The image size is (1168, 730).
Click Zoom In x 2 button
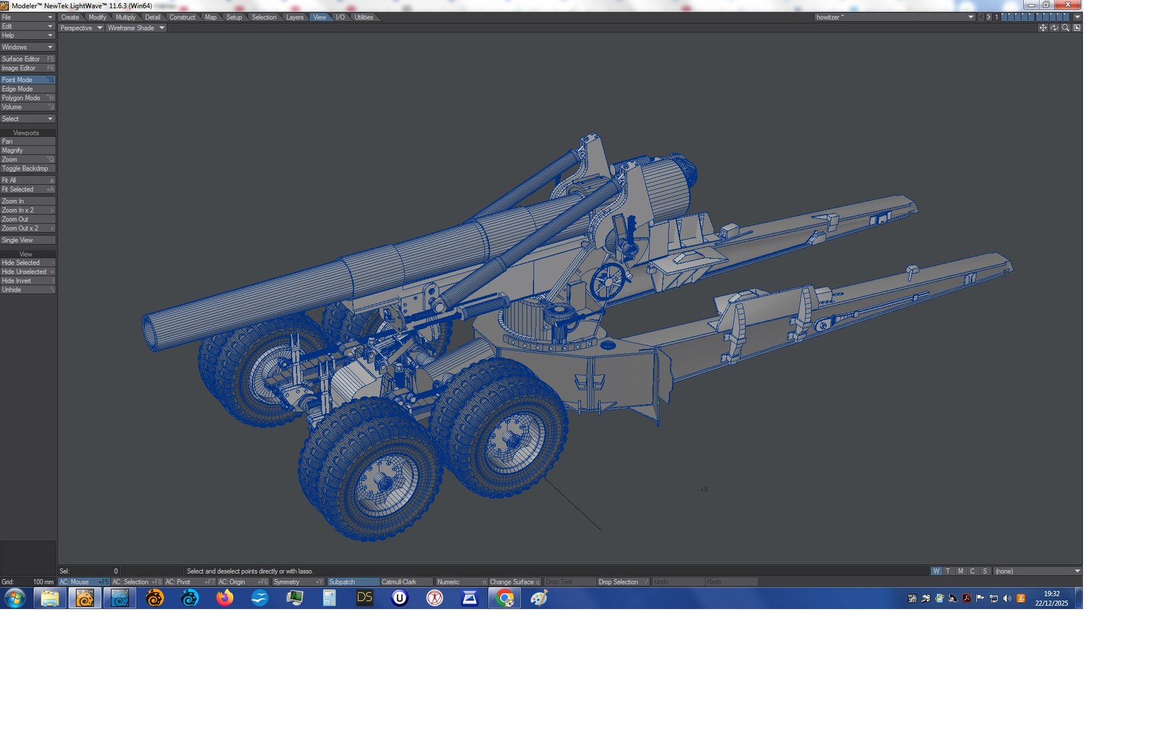click(x=28, y=210)
